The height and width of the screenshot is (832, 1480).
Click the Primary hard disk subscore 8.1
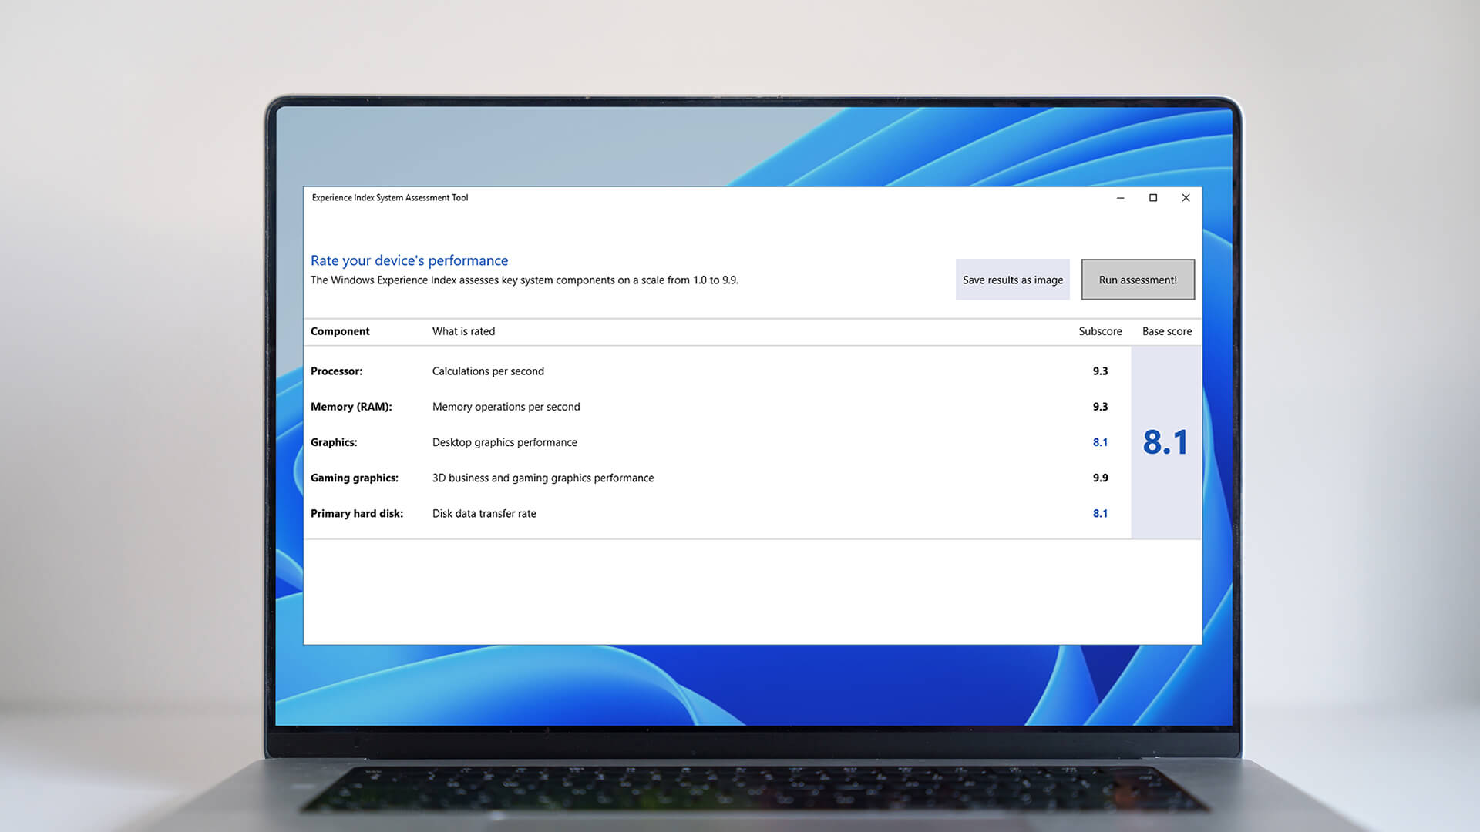[1100, 513]
